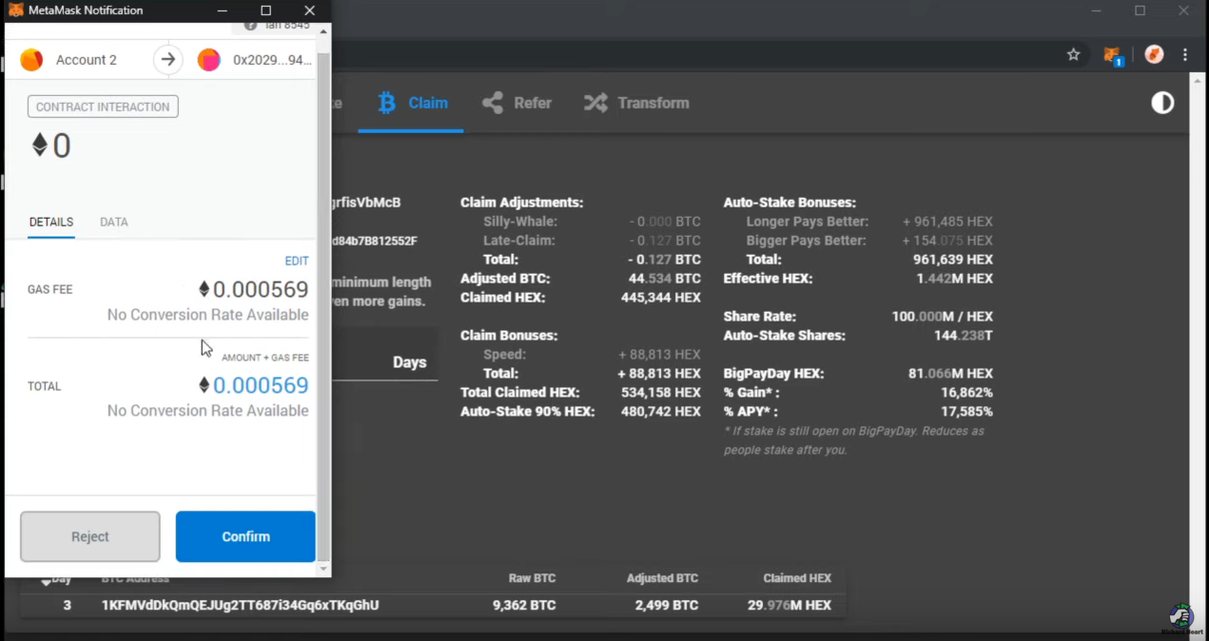
Task: Toggle dark/light theme contrast icon
Action: 1162,103
